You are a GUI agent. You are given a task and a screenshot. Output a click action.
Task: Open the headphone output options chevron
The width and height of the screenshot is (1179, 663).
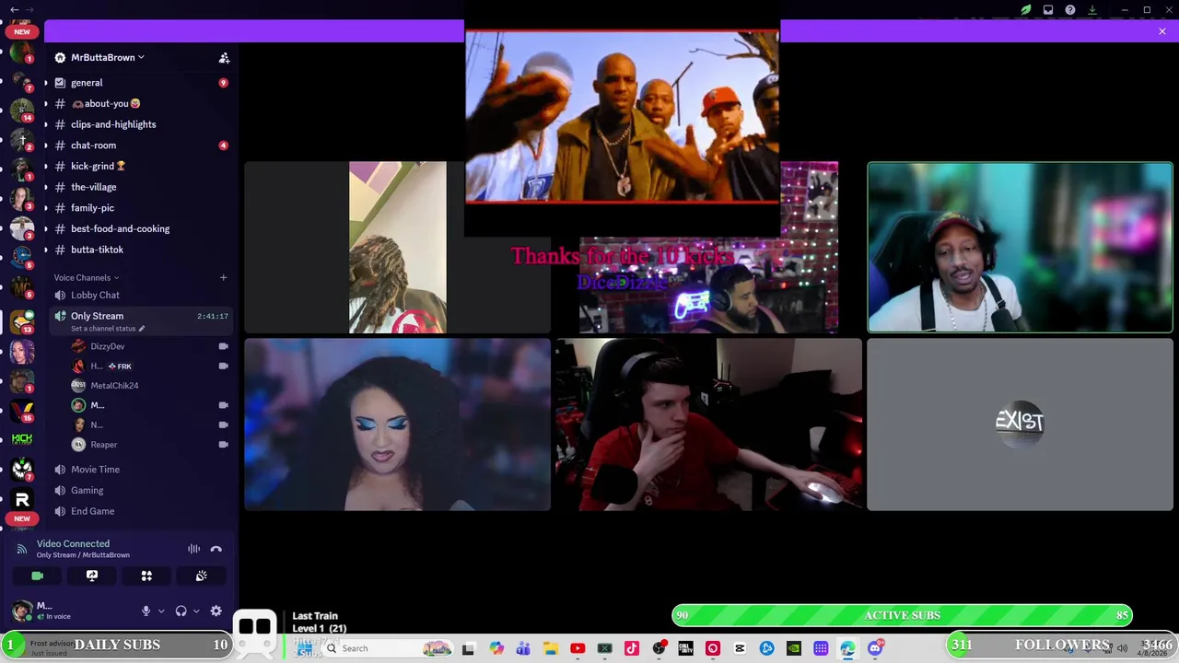196,611
